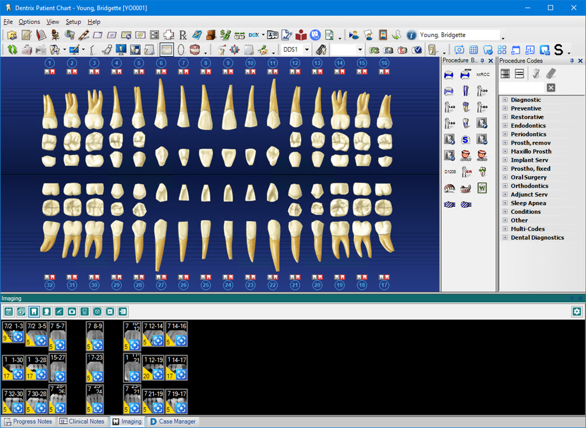This screenshot has height=428, width=586.
Task: Select the printer icon on the second toolbar row
Action: 26,49
